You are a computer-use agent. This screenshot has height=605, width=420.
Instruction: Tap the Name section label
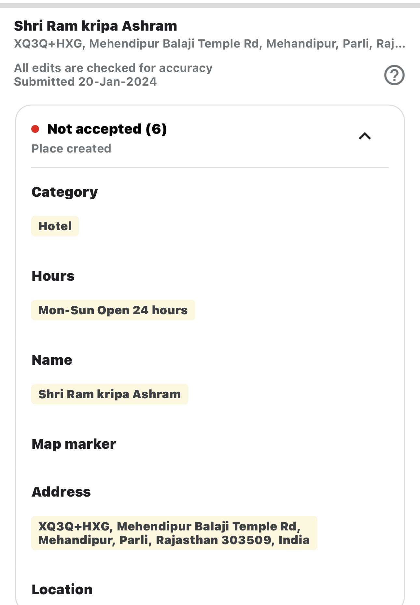tap(52, 360)
